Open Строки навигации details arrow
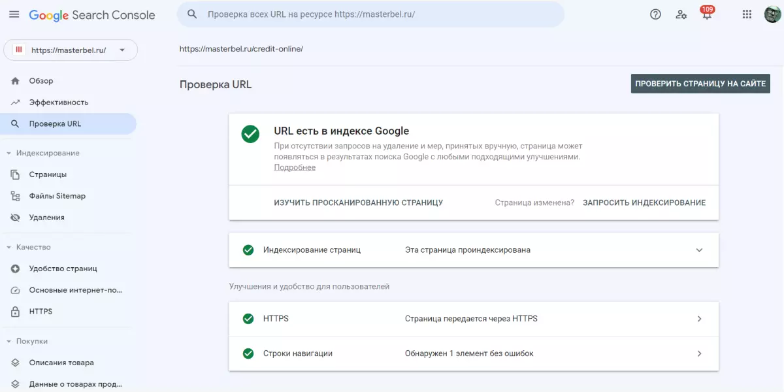The width and height of the screenshot is (784, 392). click(x=699, y=353)
